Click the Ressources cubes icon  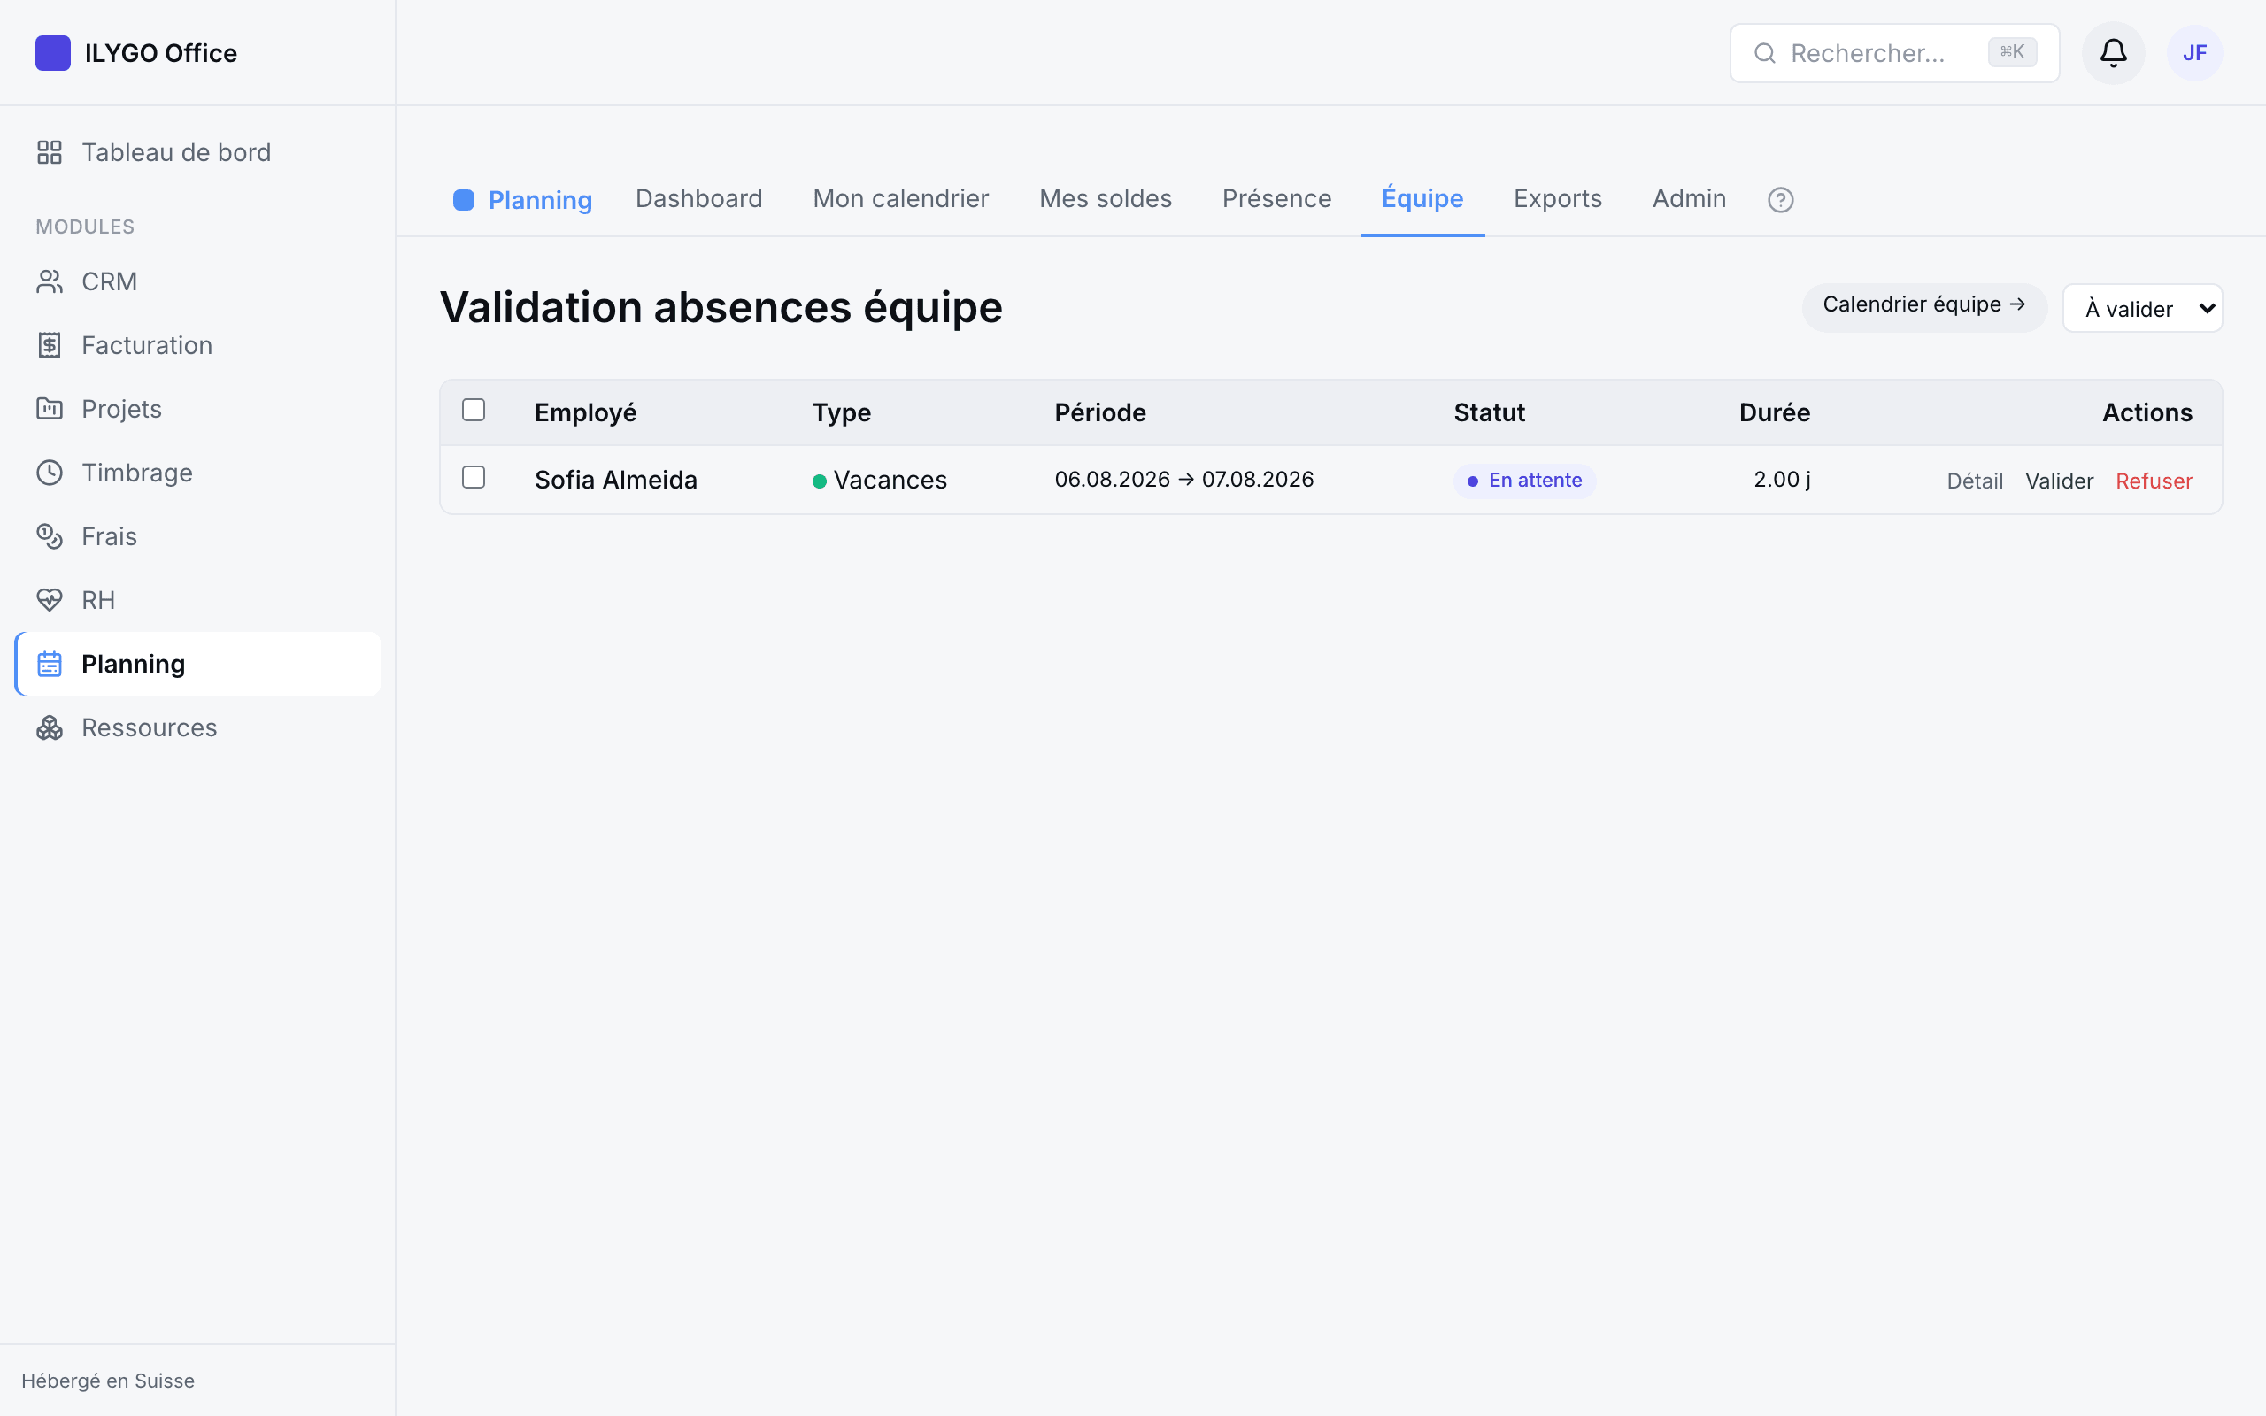[50, 727]
